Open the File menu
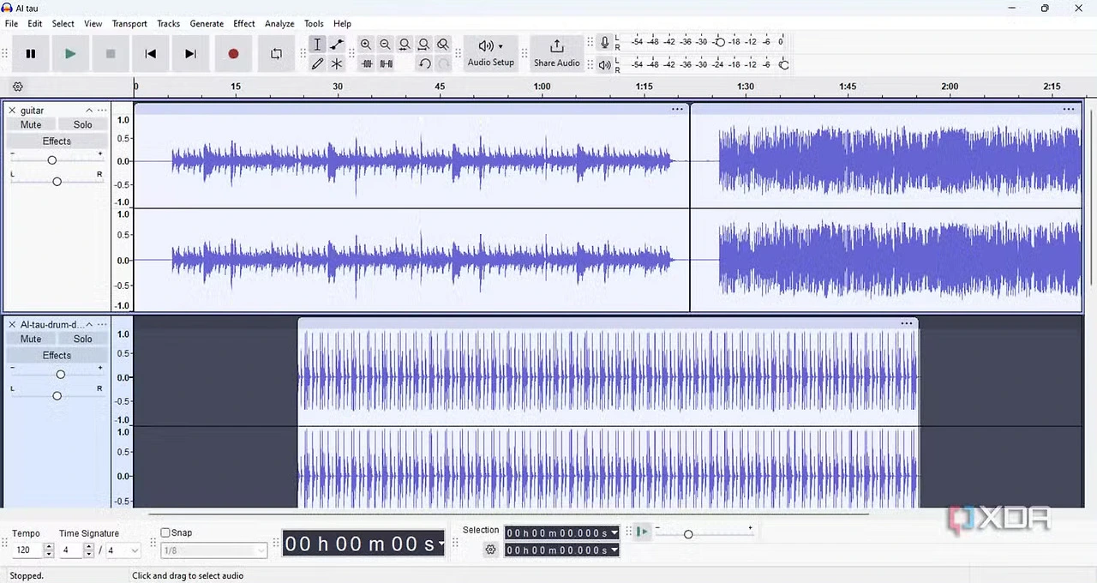The height and width of the screenshot is (583, 1097). [x=11, y=24]
